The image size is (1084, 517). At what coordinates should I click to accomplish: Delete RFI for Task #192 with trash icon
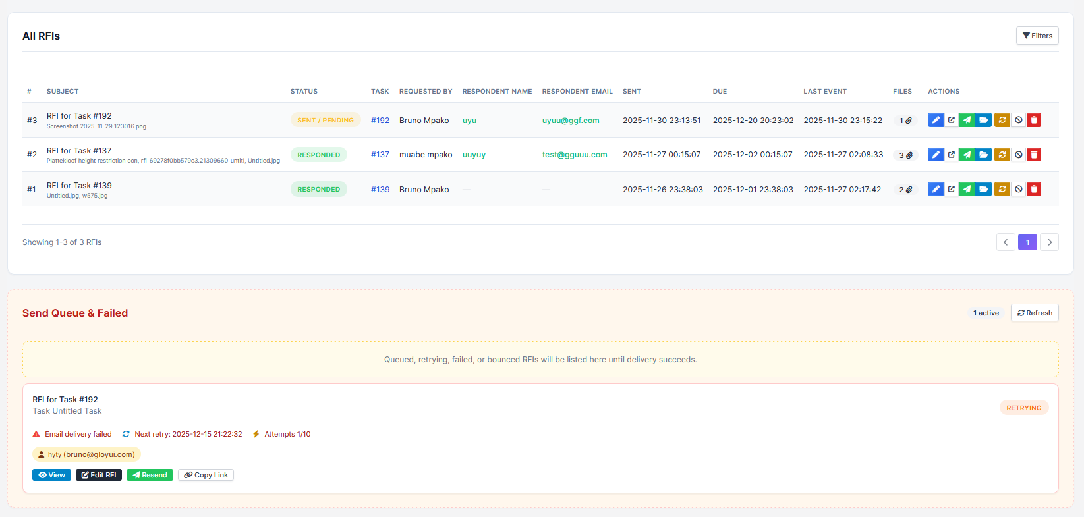tap(1034, 120)
